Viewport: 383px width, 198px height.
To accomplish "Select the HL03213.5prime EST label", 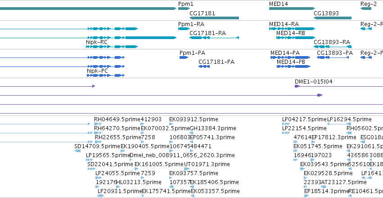I will (139, 182).
